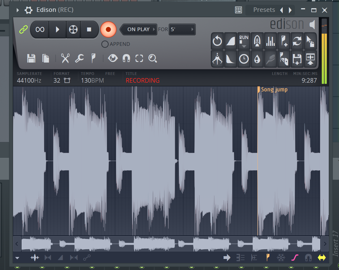Image resolution: width=339 pixels, height=270 pixels.
Task: Go to next preset arrow
Action: coord(290,10)
